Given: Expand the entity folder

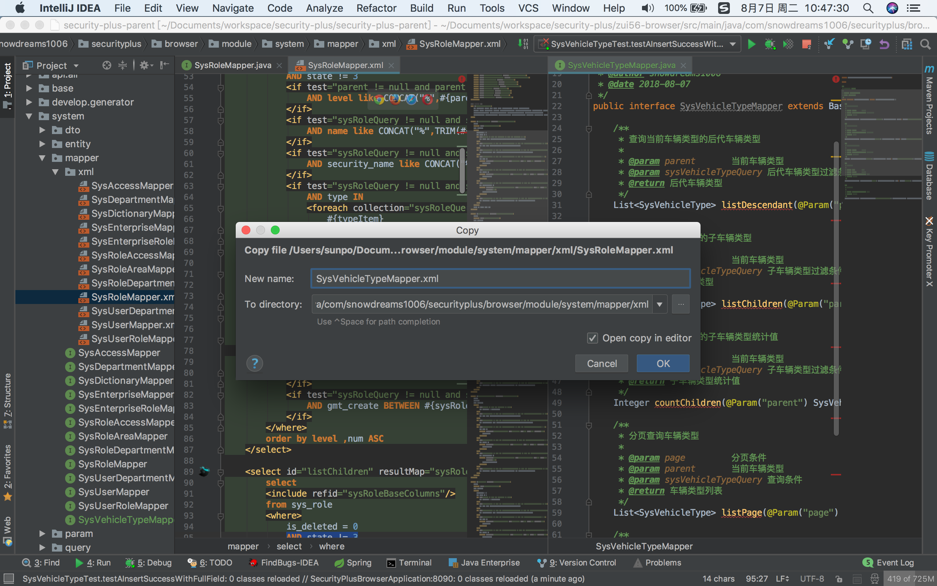Looking at the screenshot, I should pyautogui.click(x=42, y=144).
